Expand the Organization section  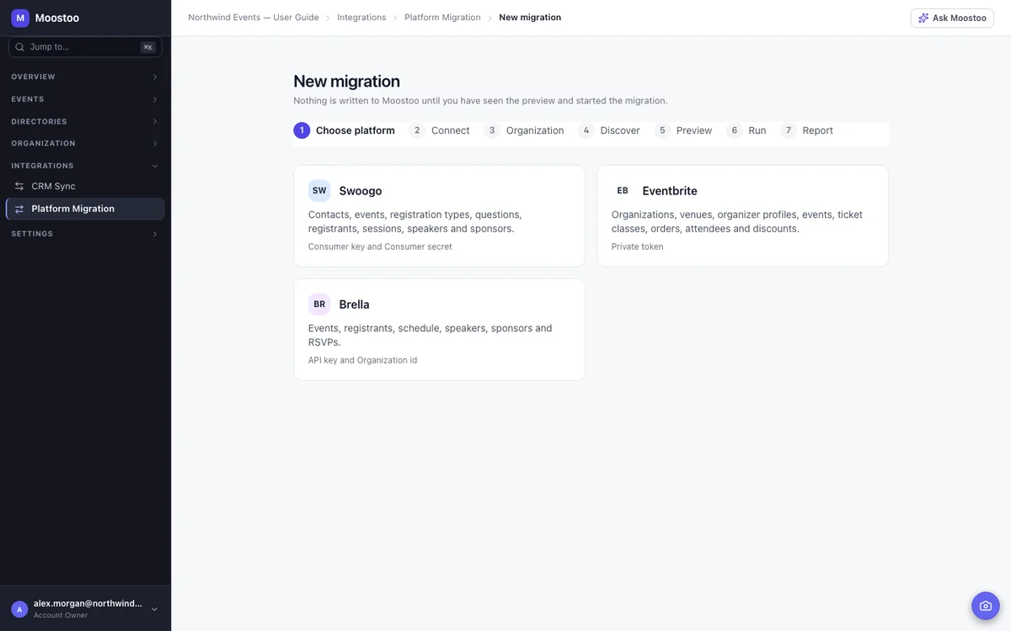tap(85, 143)
